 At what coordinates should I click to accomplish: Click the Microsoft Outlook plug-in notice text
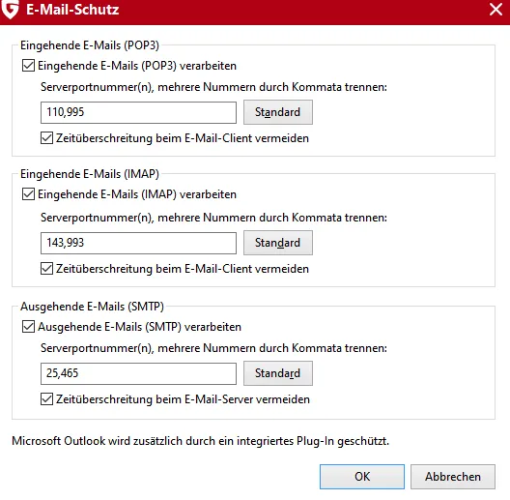pyautogui.click(x=200, y=441)
